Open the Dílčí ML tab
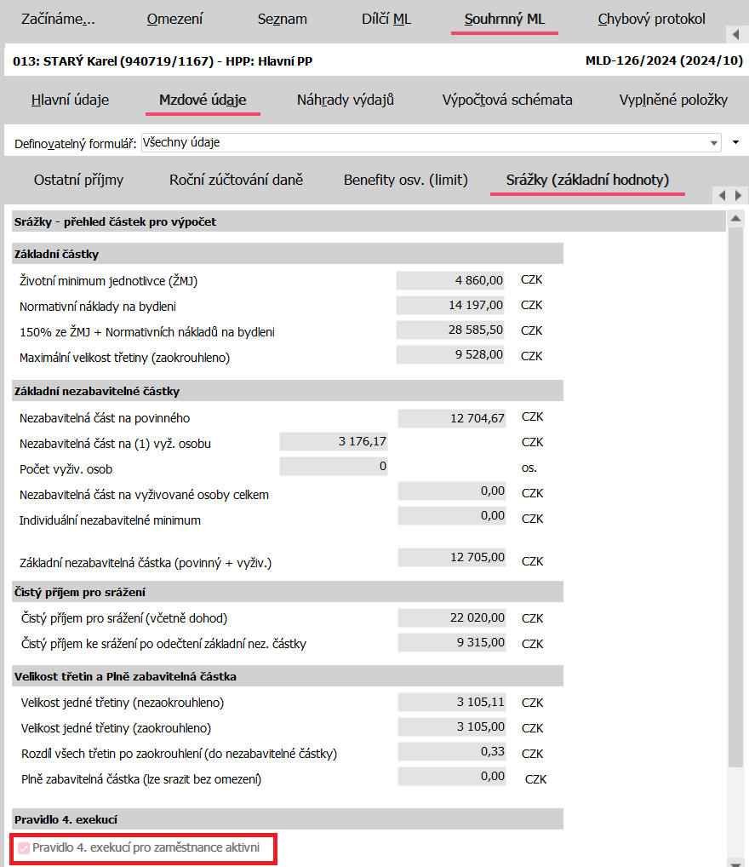 pyautogui.click(x=386, y=20)
